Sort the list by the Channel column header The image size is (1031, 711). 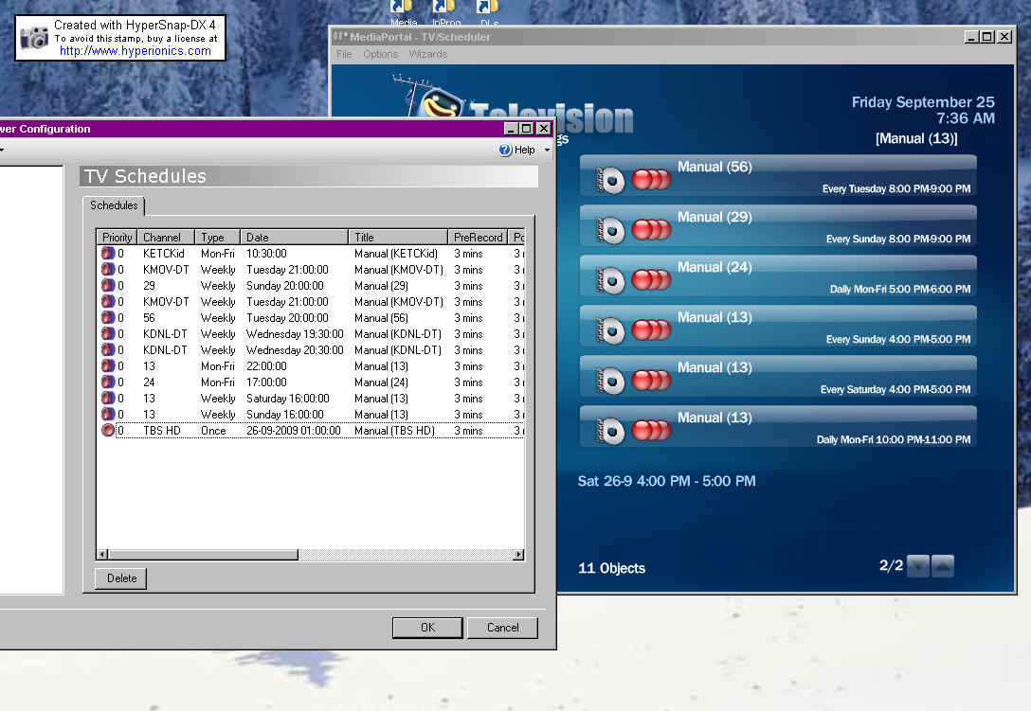[x=167, y=238]
